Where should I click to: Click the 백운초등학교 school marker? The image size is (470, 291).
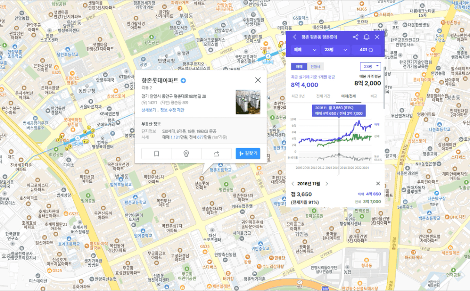click(429, 213)
